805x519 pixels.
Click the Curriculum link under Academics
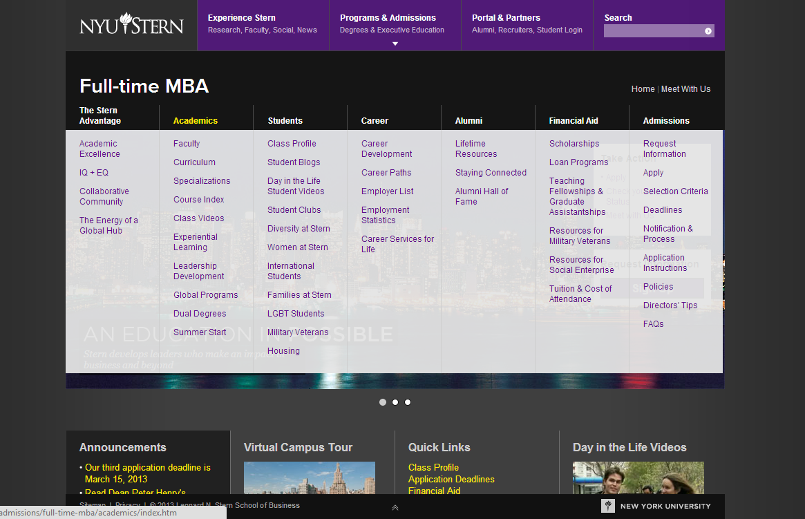[194, 162]
